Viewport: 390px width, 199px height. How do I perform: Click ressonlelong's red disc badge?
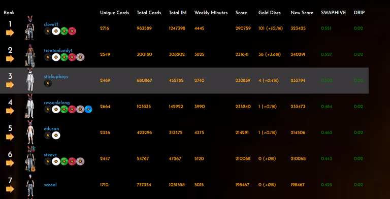tap(72, 109)
